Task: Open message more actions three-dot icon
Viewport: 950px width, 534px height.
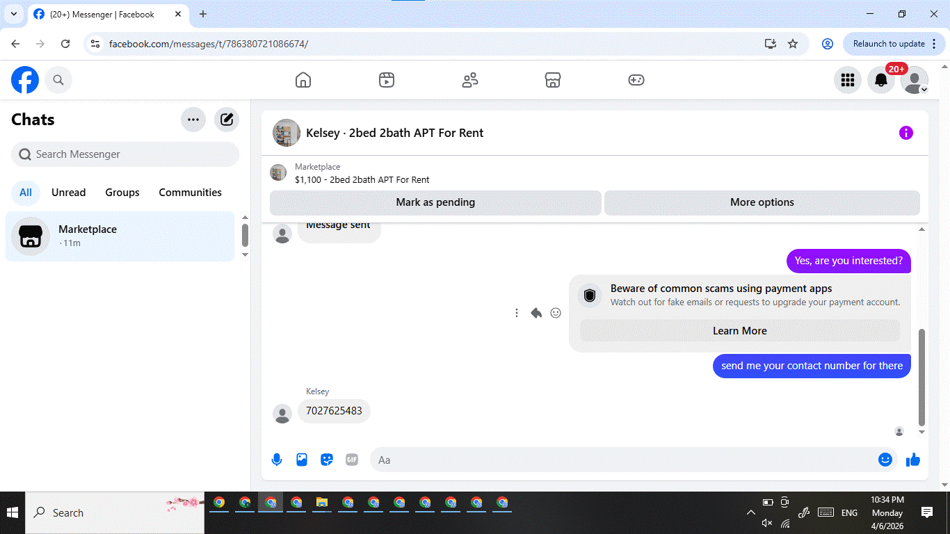Action: click(x=517, y=313)
